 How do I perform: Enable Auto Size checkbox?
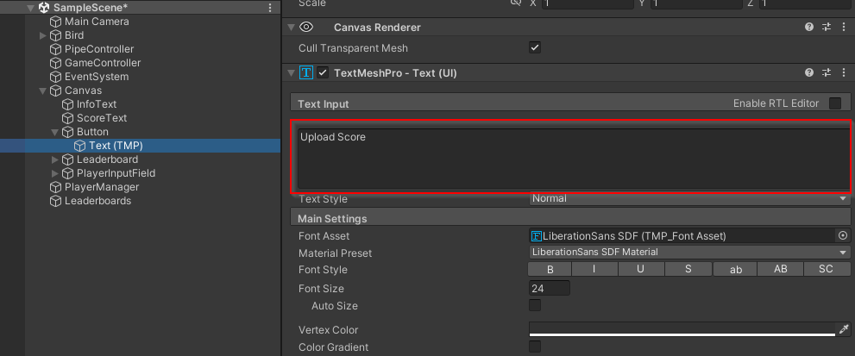click(x=535, y=306)
